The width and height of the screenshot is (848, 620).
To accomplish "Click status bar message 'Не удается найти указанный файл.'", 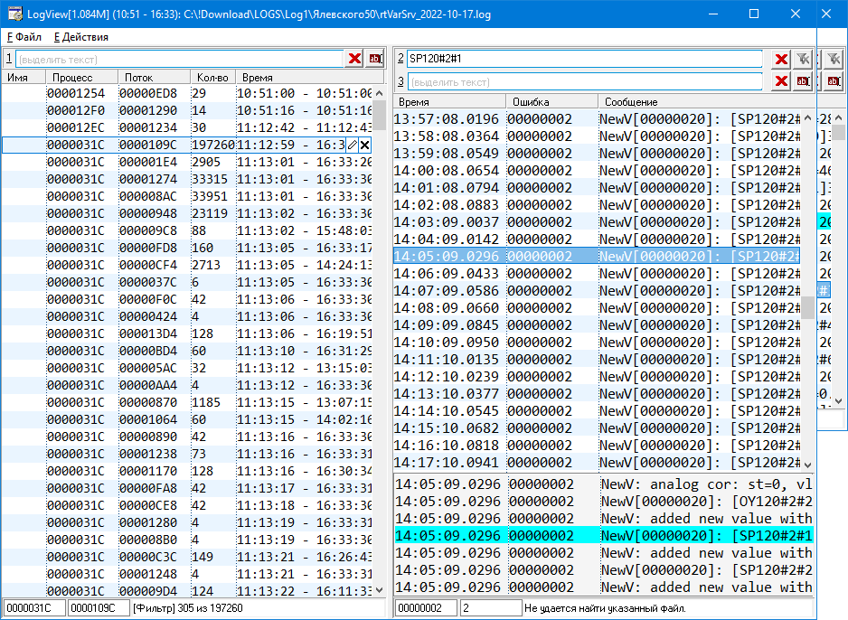I will (605, 608).
